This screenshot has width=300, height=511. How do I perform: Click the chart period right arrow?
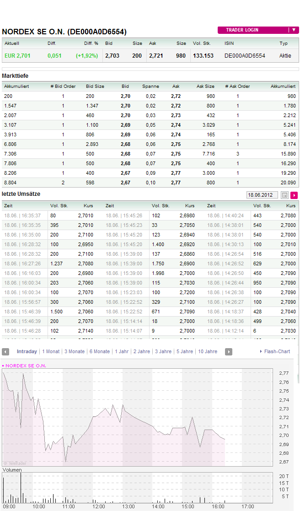pyautogui.click(x=229, y=352)
